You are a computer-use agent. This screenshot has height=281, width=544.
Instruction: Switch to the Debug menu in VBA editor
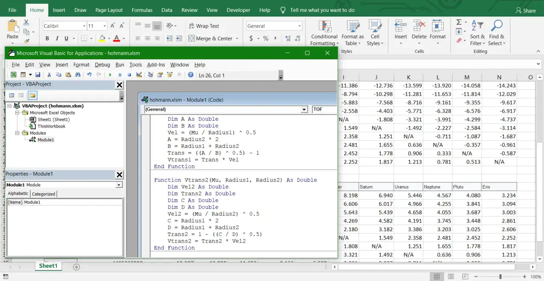(102, 64)
